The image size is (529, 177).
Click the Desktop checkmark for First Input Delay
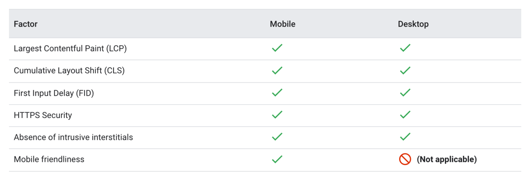point(405,93)
